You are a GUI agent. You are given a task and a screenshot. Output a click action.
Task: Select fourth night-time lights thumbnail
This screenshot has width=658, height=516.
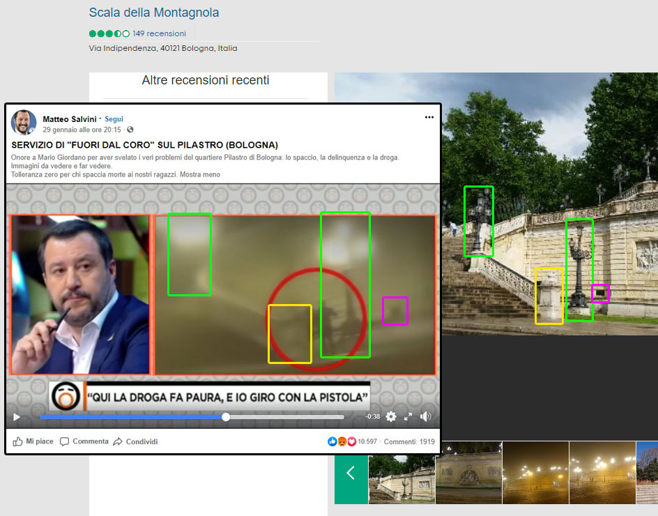point(603,472)
